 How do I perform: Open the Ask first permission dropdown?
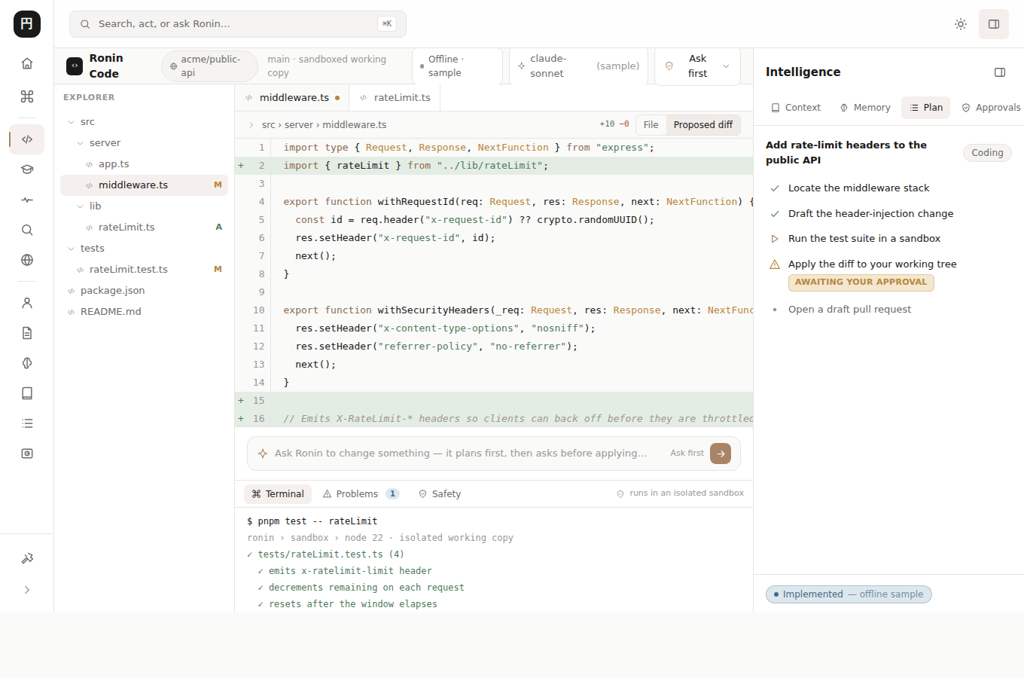coord(697,66)
